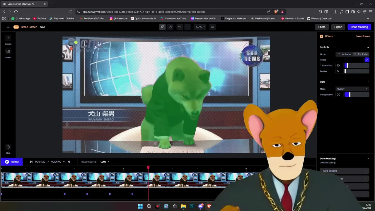Open a new browser tab
375x211 pixels.
click(x=52, y=4)
